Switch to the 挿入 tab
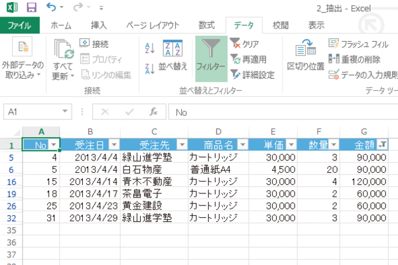This screenshot has width=398, height=265. click(99, 25)
